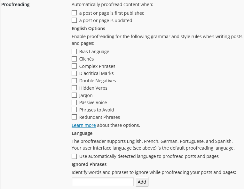Open the Learn more link
The image size is (244, 189).
click(x=84, y=125)
